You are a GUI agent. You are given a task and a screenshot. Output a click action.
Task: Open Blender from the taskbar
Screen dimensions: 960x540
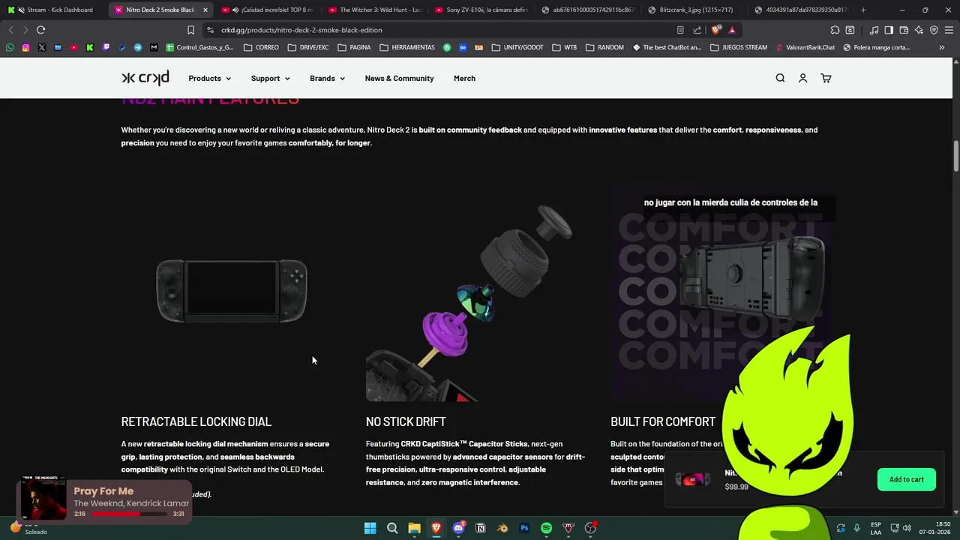pyautogui.click(x=502, y=528)
